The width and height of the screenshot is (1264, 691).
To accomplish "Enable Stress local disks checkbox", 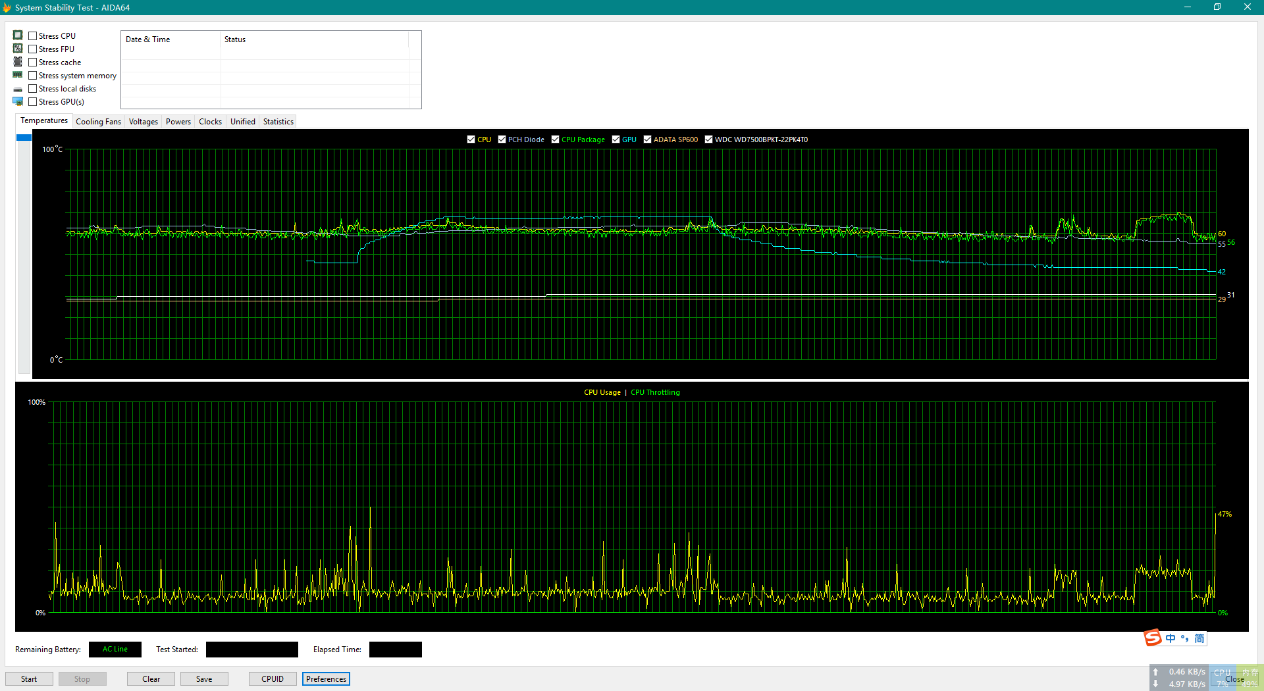I will pyautogui.click(x=33, y=89).
